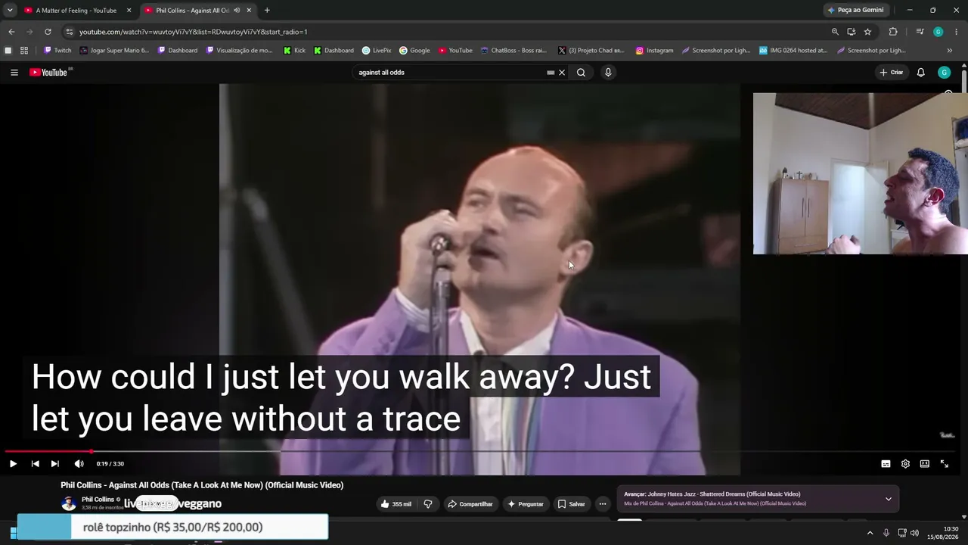Open the Twitch bookmark
The image size is (968, 545).
click(57, 51)
